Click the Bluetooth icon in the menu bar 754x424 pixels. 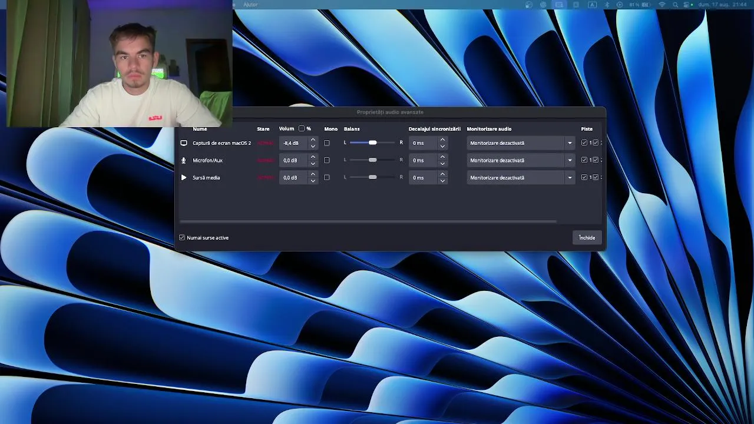click(607, 5)
